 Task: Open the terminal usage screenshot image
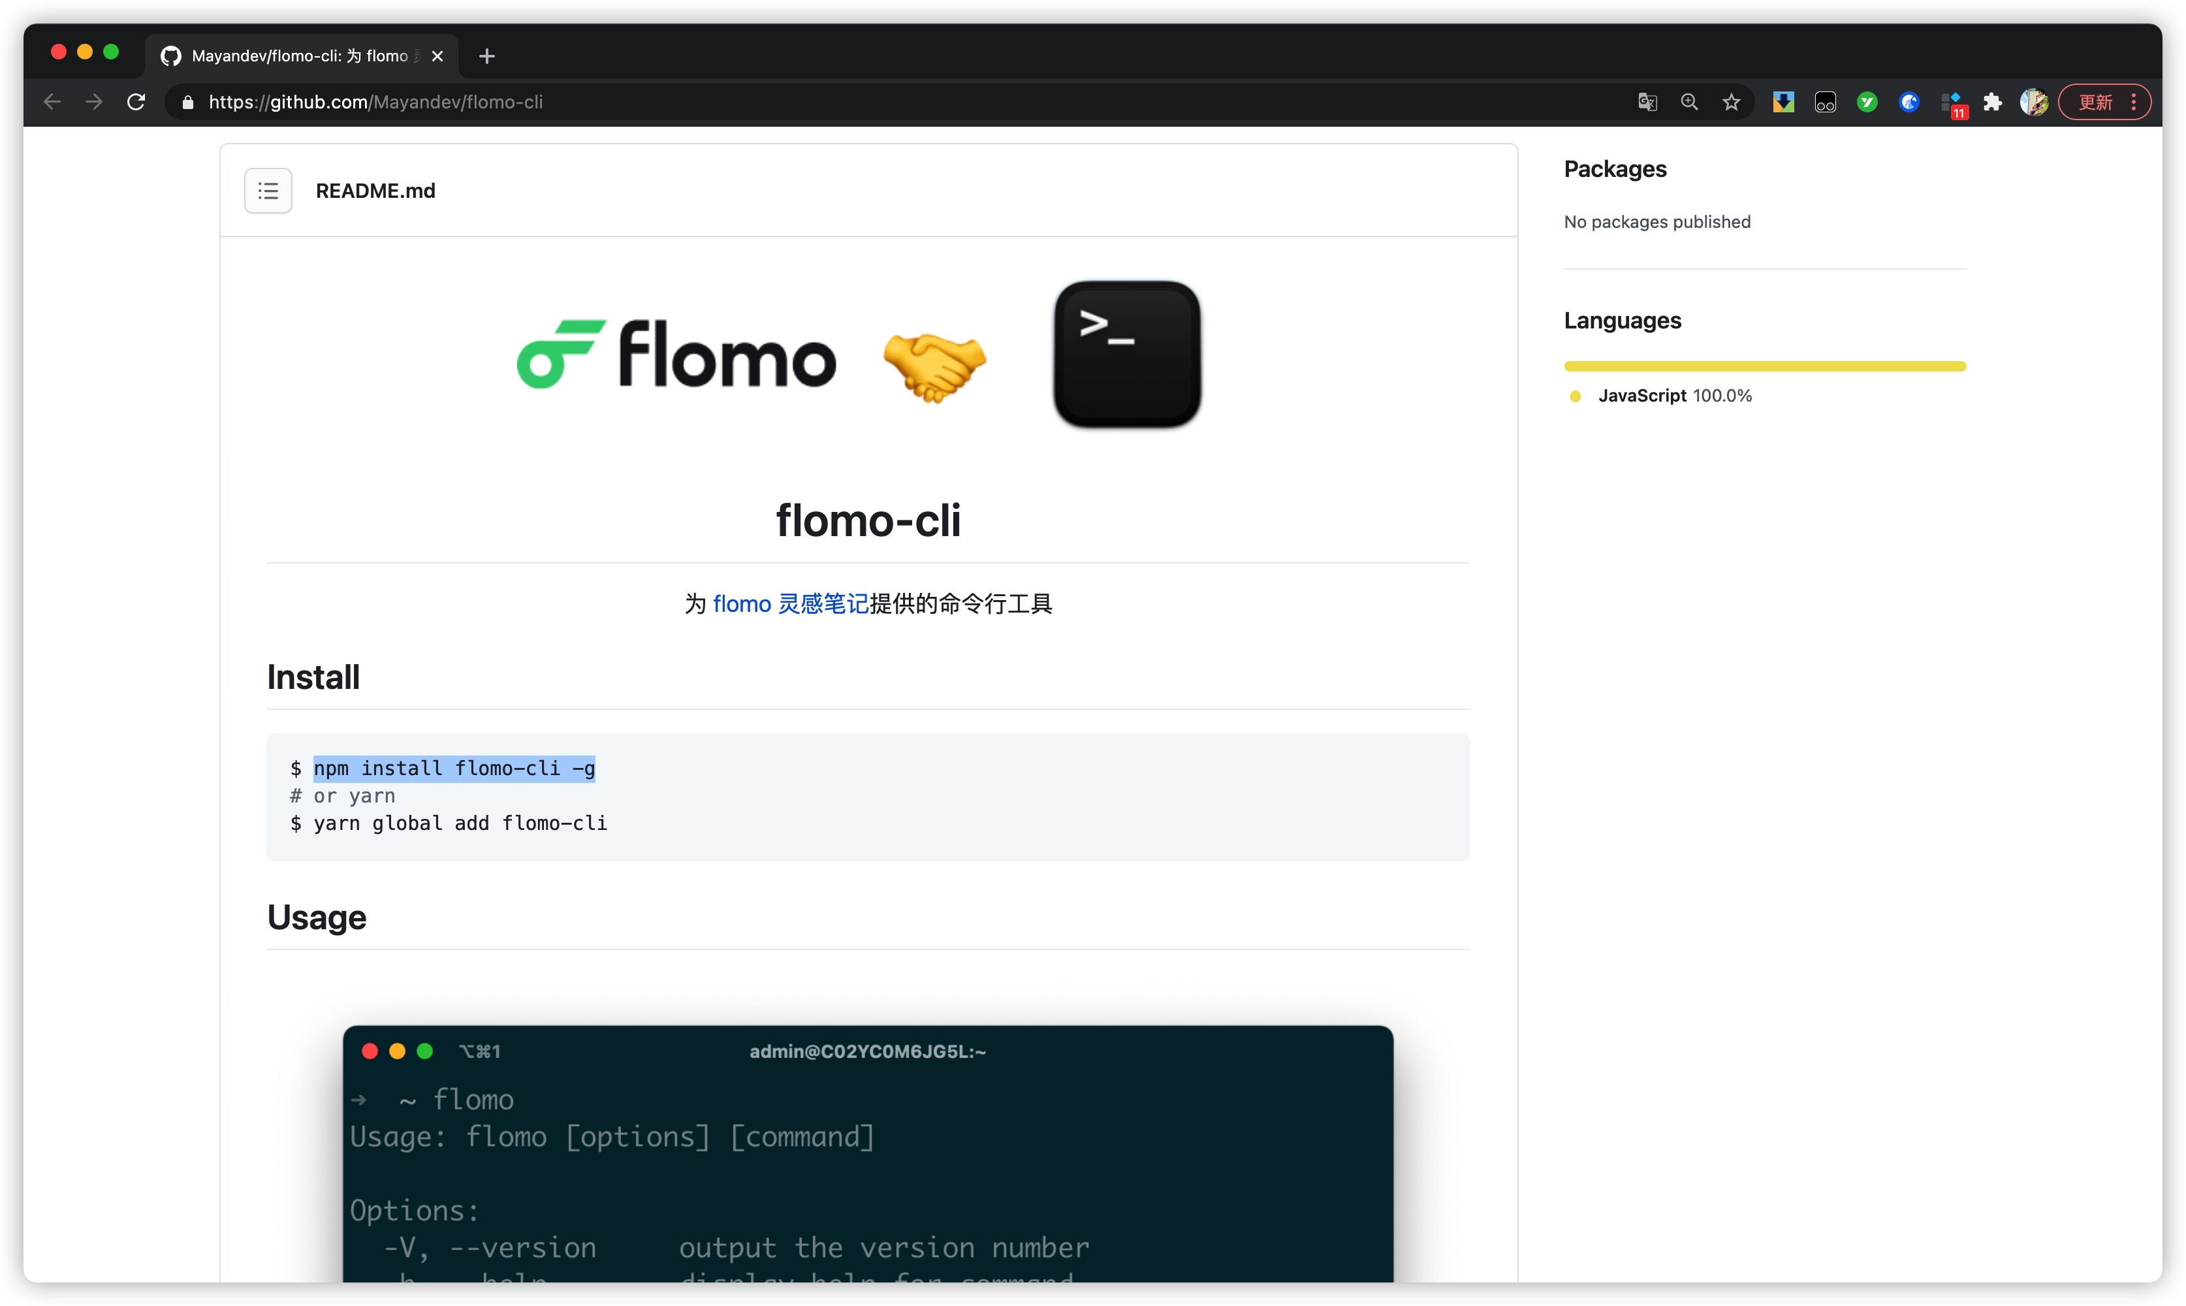pyautogui.click(x=867, y=1153)
